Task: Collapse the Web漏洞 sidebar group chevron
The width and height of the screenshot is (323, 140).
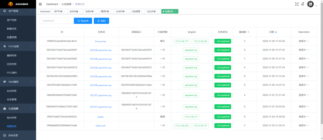Action: [32, 82]
